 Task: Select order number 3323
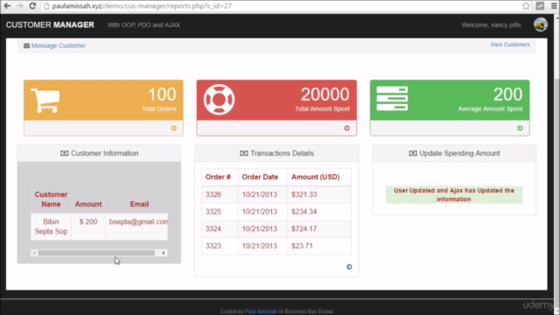pos(213,246)
